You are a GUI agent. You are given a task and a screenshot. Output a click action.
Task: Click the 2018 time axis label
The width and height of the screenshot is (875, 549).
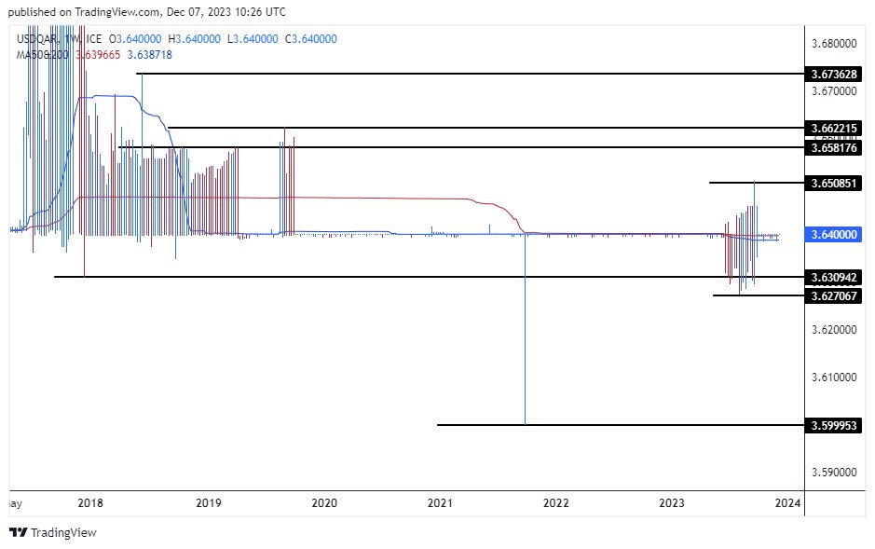click(90, 502)
